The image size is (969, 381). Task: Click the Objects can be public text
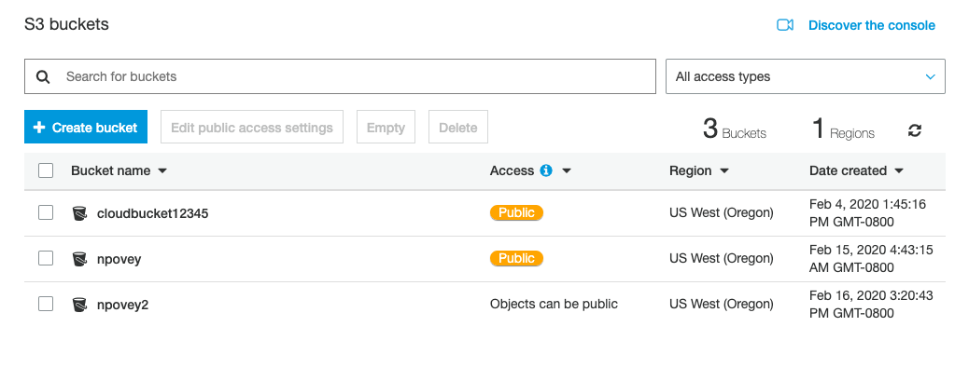[554, 304]
